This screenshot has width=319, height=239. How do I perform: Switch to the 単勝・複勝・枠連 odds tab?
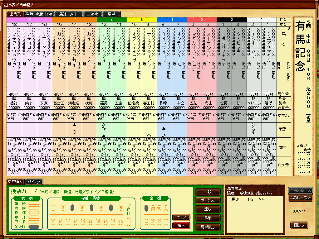[x=39, y=14]
